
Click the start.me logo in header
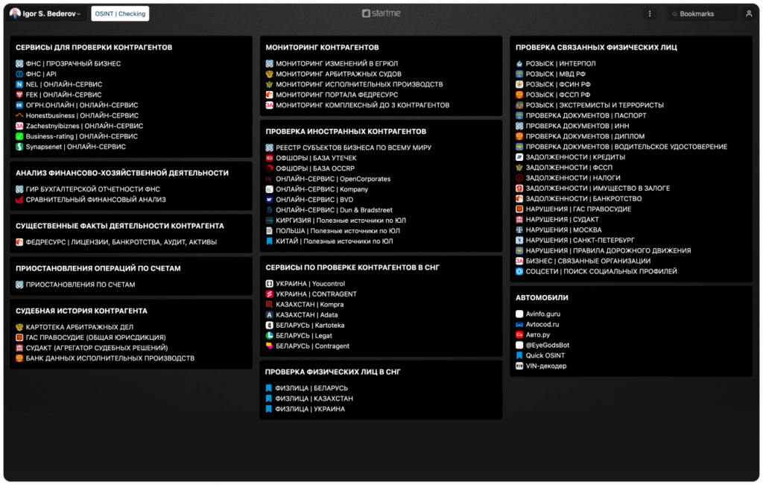[x=381, y=13]
